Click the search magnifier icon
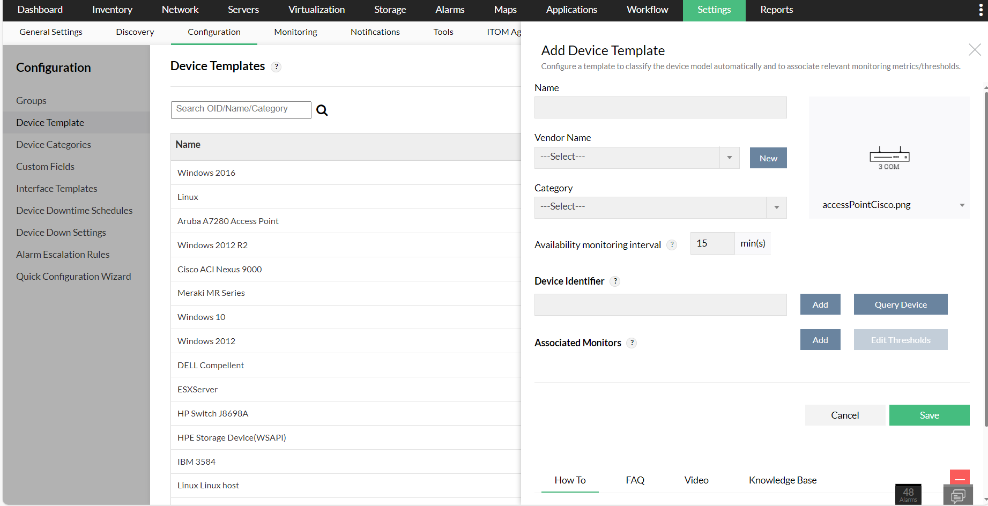The image size is (988, 506). point(322,110)
